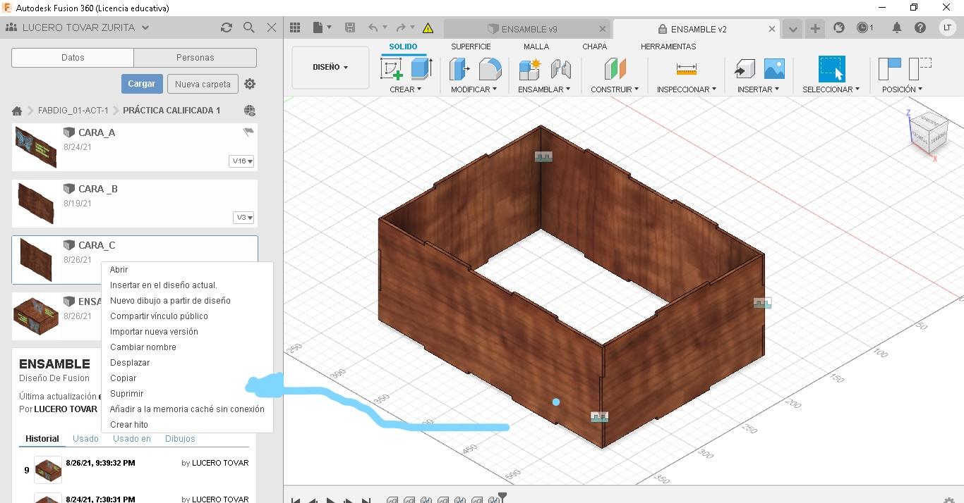
Task: Click the Revert Position icon
Action: click(x=920, y=69)
